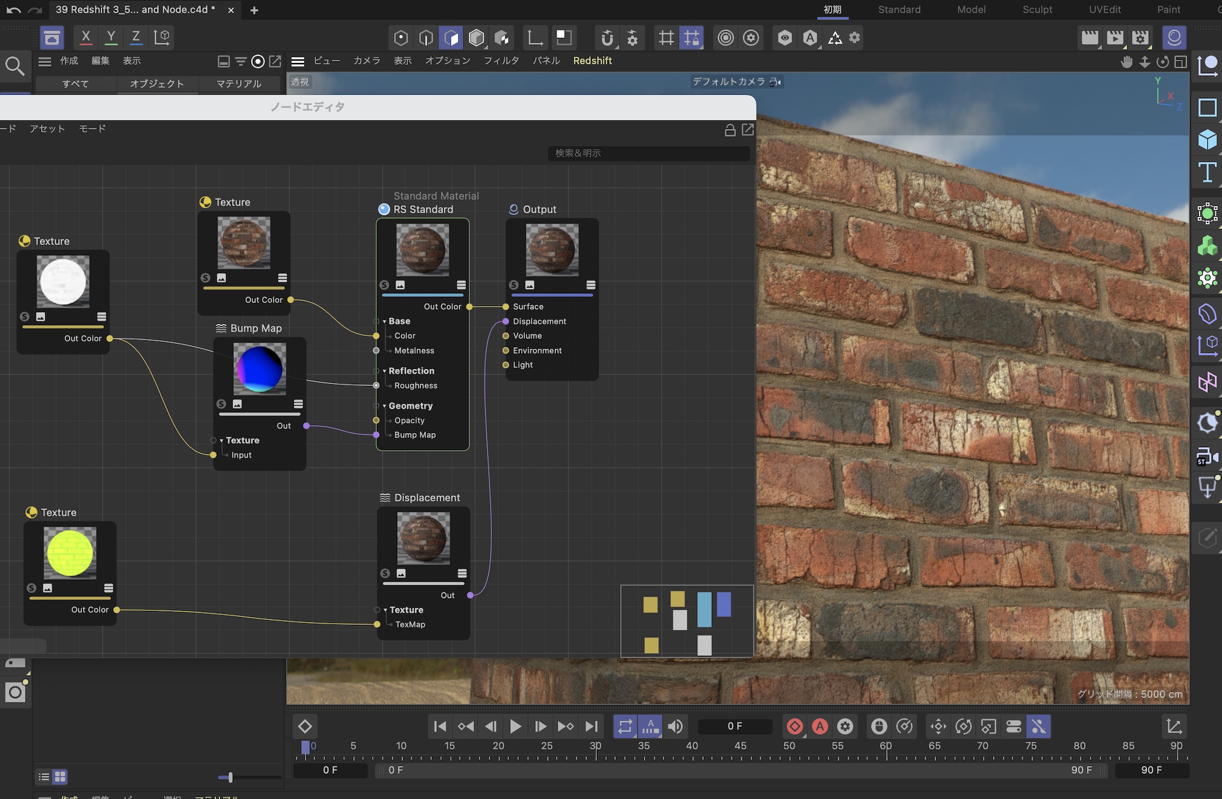Select the Text spline tool icon

point(1207,173)
